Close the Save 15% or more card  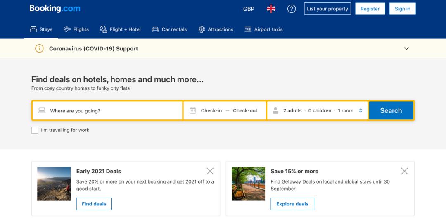[404, 171]
